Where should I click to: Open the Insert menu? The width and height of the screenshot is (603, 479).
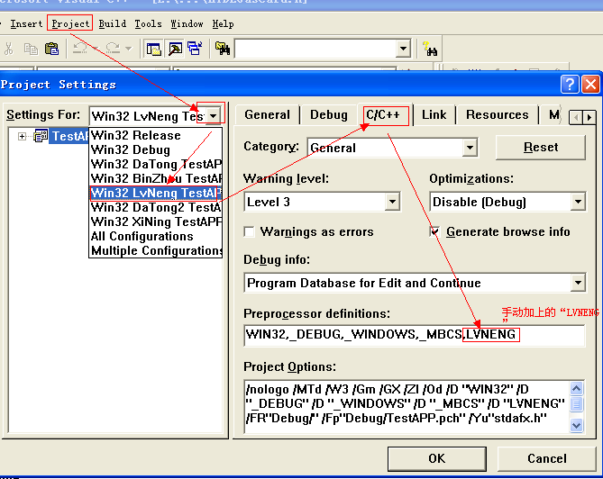click(x=26, y=23)
